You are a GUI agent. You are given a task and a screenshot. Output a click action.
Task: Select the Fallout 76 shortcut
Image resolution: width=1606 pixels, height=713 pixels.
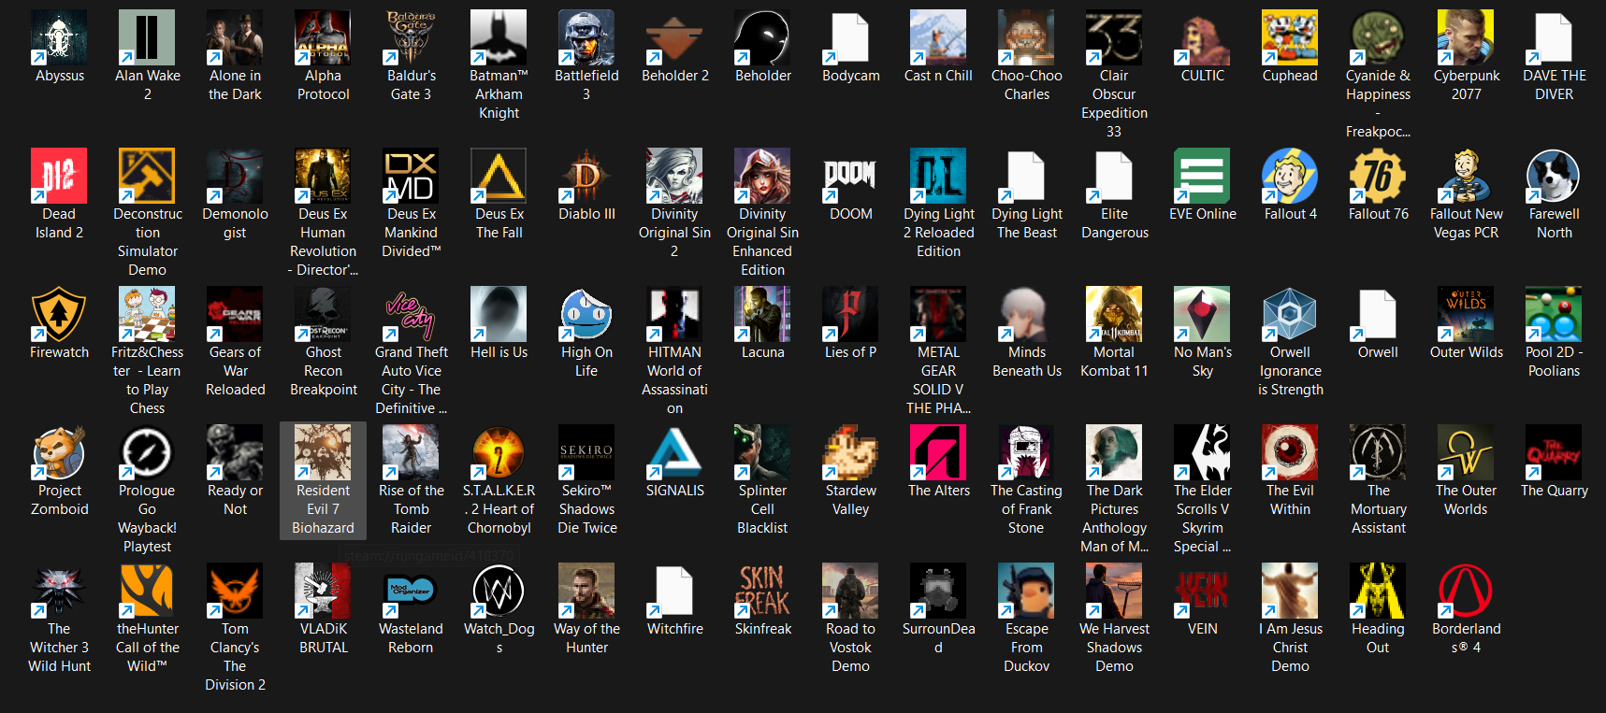[x=1378, y=177]
